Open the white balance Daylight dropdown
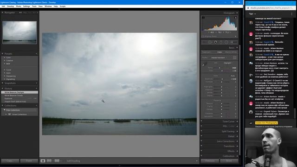This screenshot has width=297, height=167. tap(228, 63)
